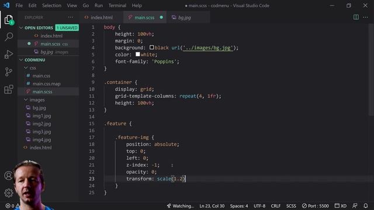
Task: Switch to the index.html tab
Action: click(x=101, y=17)
